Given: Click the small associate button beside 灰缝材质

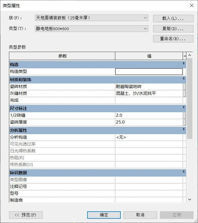Looking at the screenshot, I should [185, 93].
